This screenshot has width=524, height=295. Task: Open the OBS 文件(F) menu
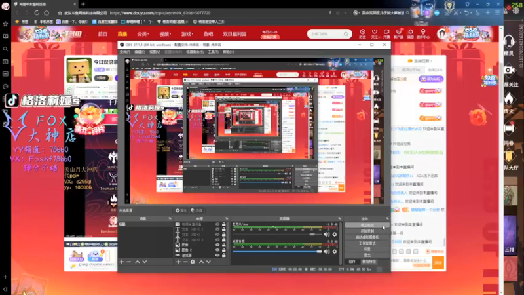(x=124, y=52)
